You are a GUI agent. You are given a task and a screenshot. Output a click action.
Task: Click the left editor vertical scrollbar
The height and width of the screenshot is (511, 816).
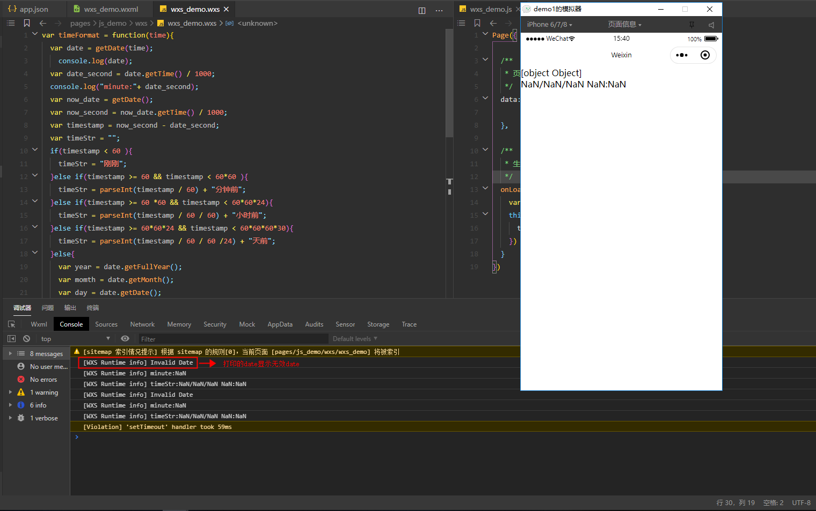[x=449, y=83]
